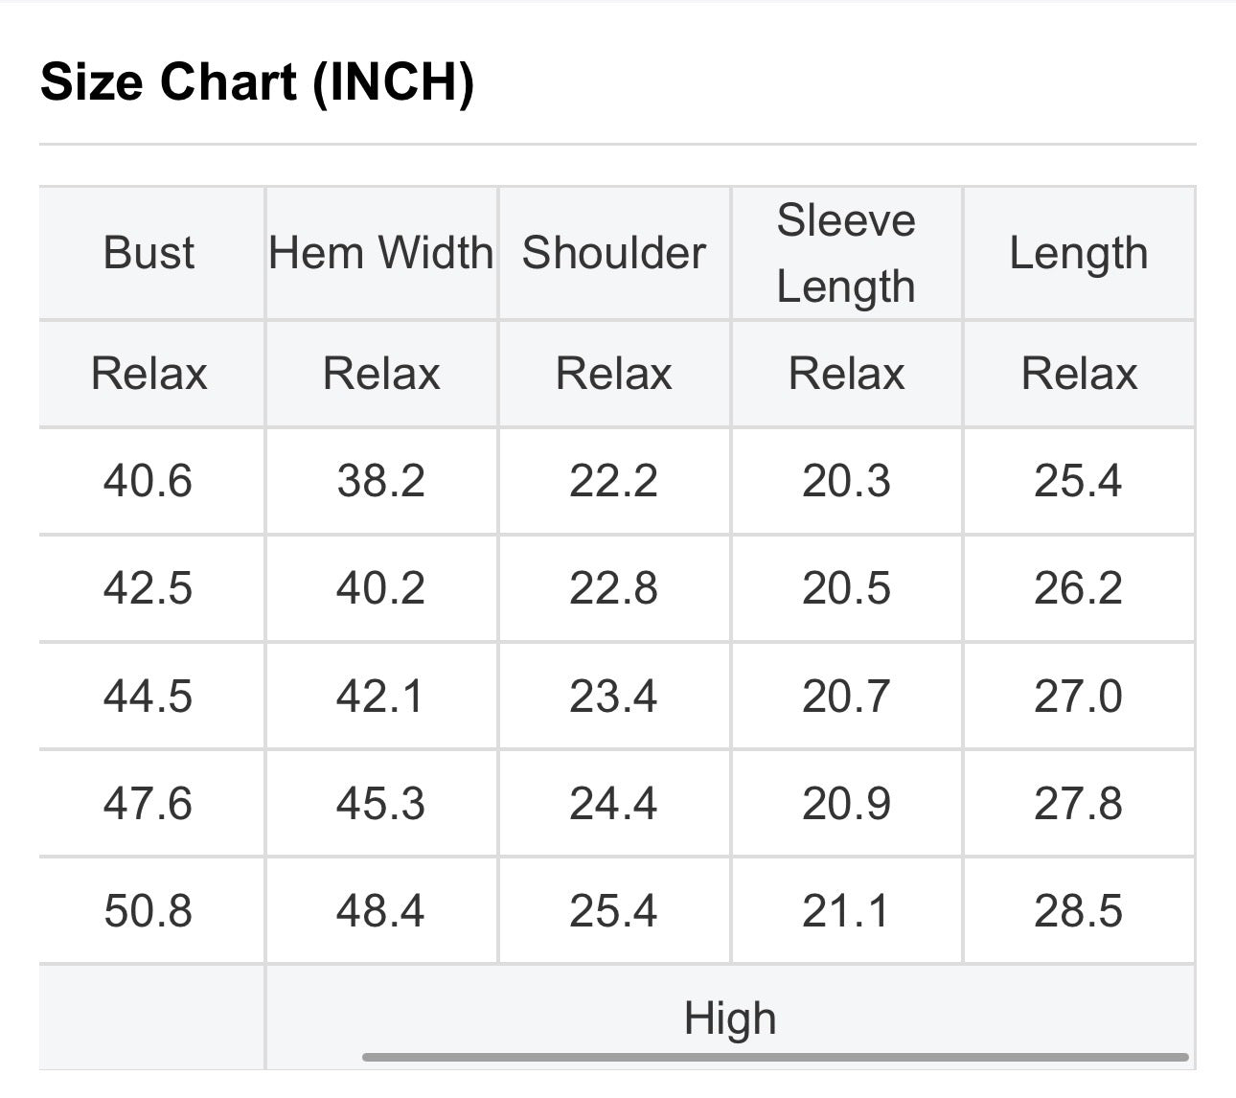Select length value 28.5
This screenshot has width=1236, height=1098.
pos(1078,910)
